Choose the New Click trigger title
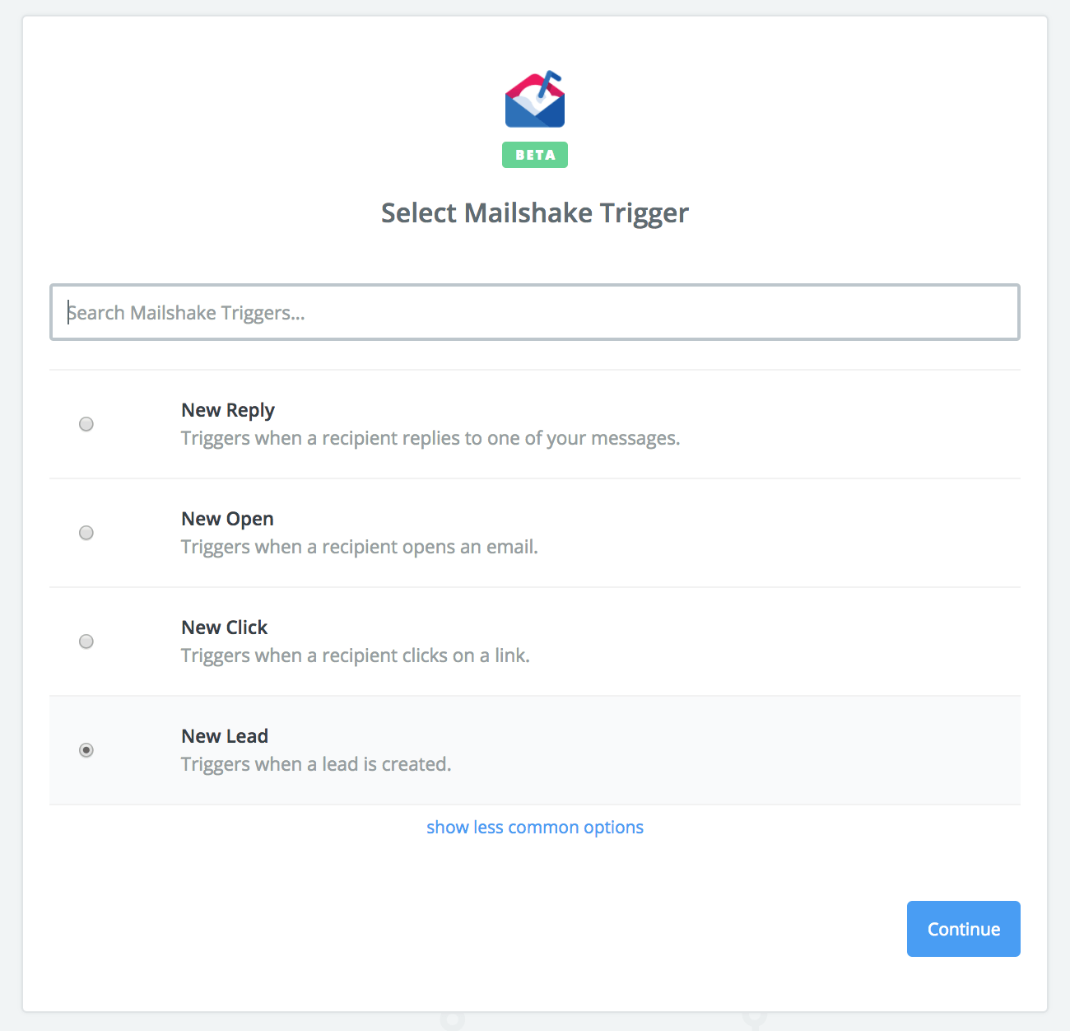 coord(225,627)
